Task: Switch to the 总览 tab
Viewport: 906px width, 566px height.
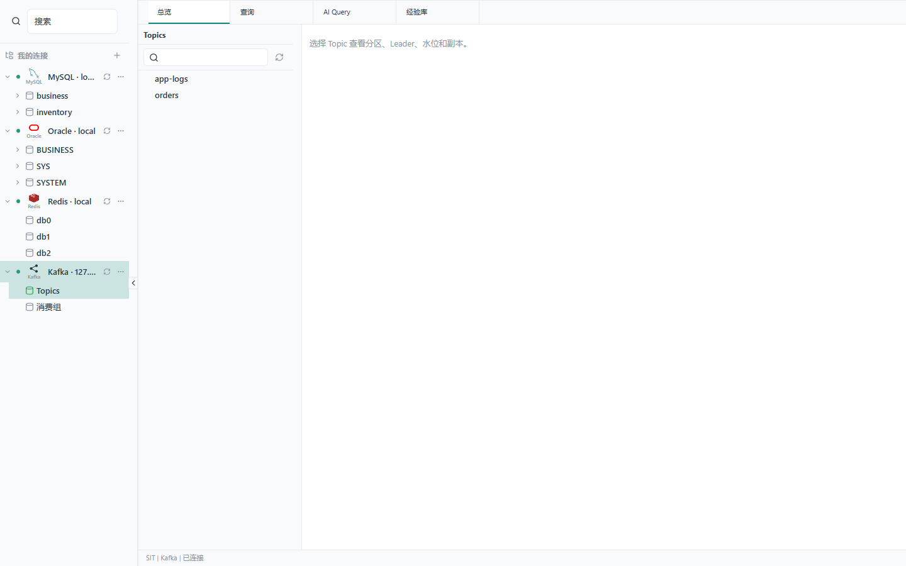Action: [189, 12]
